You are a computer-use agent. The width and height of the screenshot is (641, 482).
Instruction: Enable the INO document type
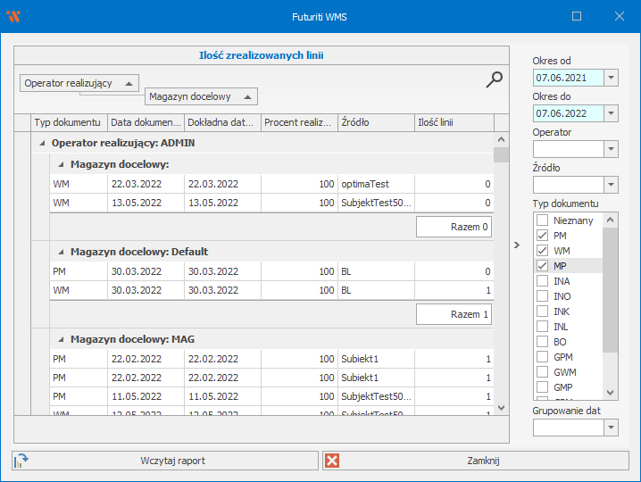click(542, 296)
